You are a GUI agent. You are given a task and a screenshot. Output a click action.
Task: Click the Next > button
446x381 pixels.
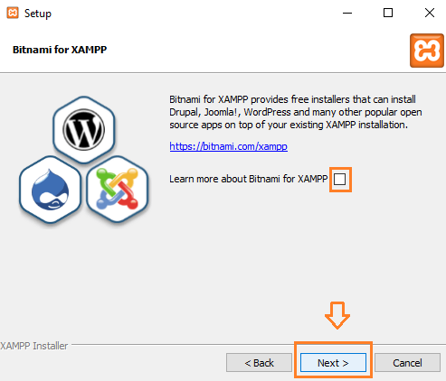click(333, 363)
